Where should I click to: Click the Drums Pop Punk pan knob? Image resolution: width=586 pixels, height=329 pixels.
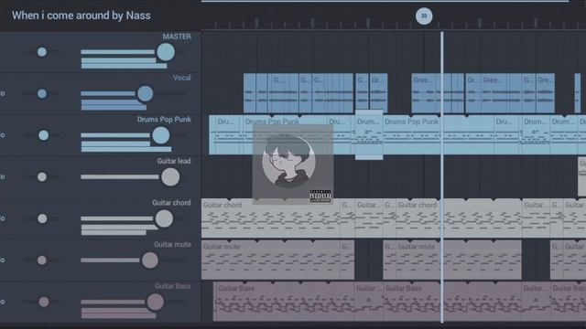click(x=43, y=135)
